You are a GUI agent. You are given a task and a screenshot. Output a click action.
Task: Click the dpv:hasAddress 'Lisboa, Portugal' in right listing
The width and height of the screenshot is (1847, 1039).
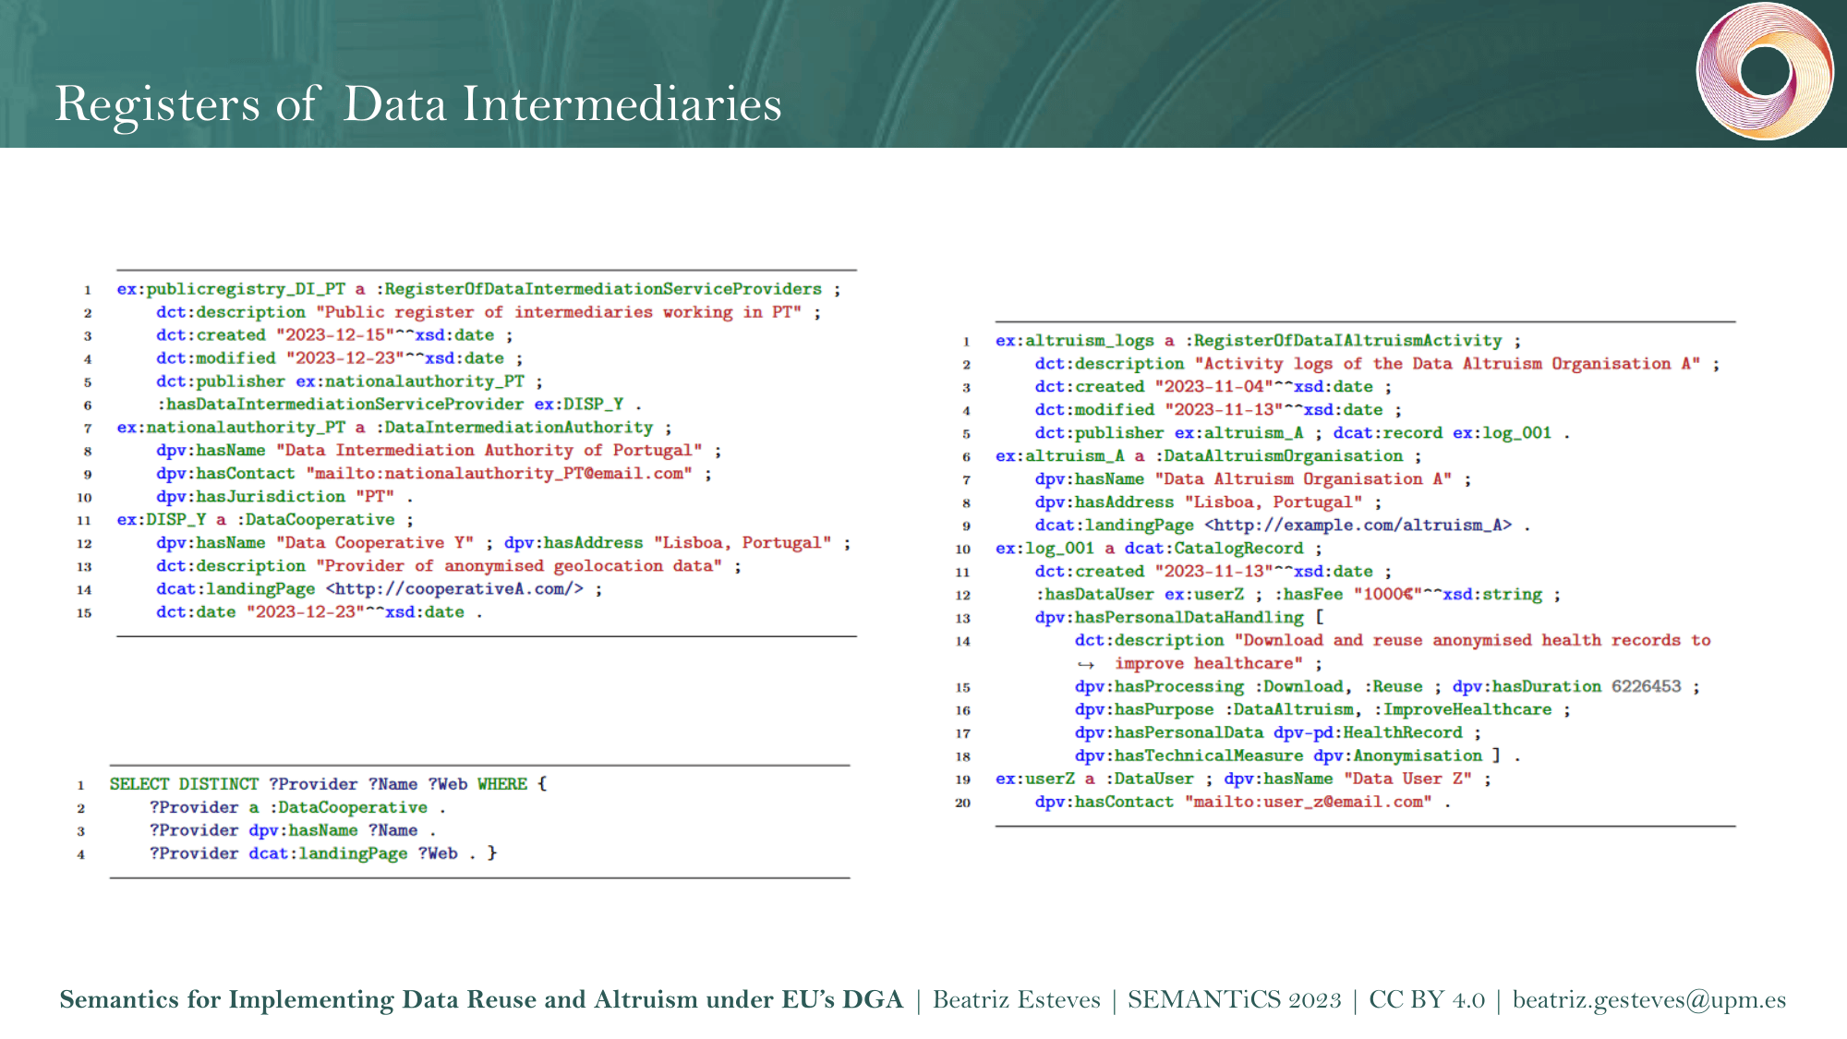(1208, 502)
